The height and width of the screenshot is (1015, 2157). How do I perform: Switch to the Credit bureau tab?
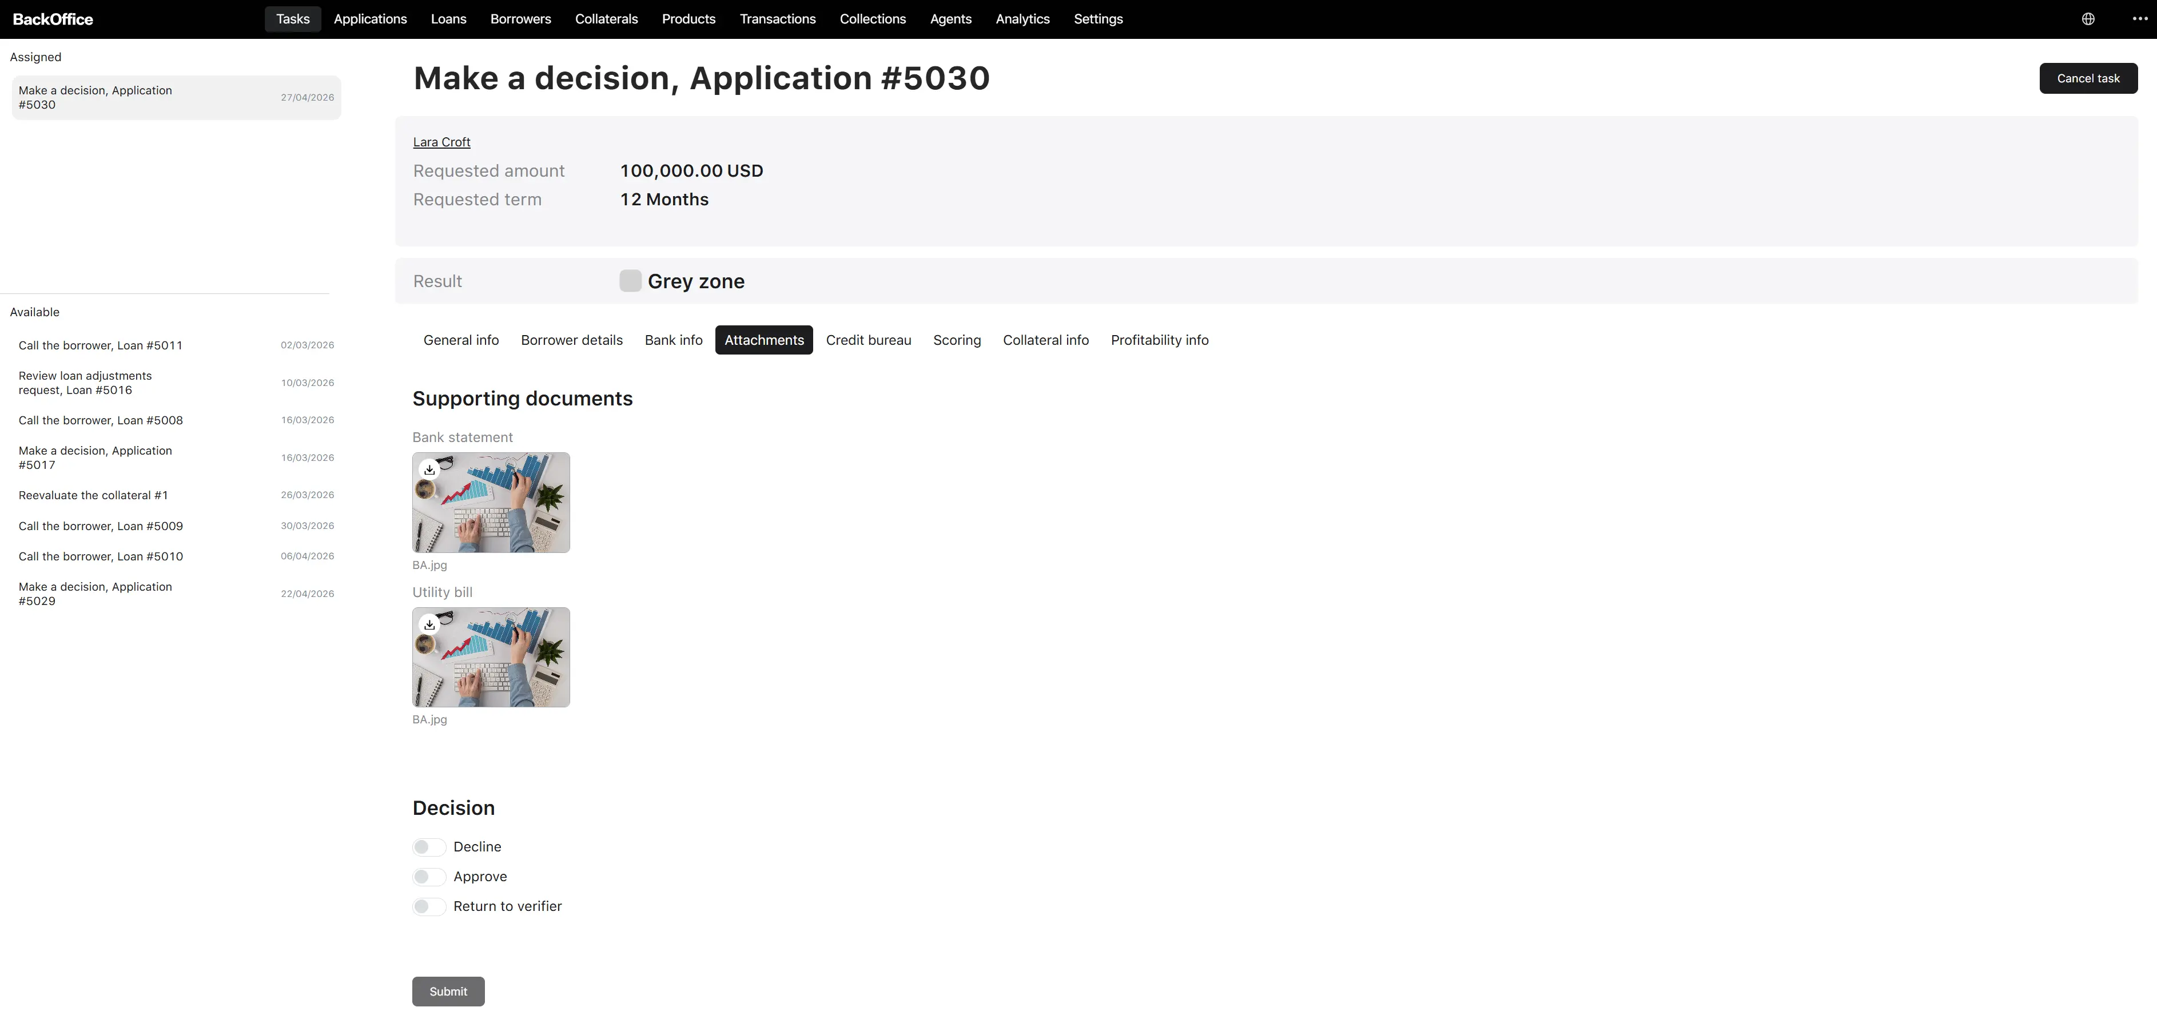click(868, 340)
